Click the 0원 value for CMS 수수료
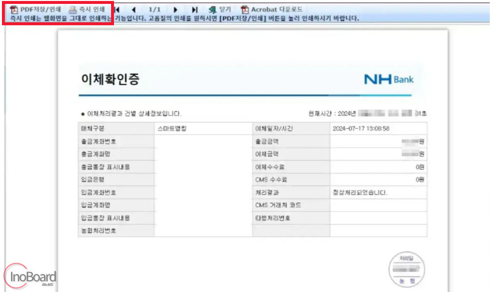Image resolution: width=490 pixels, height=292 pixels. 420,180
